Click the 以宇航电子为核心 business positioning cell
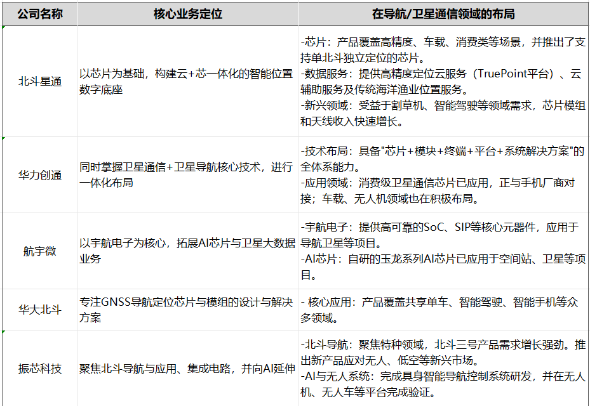590x406 pixels. click(187, 251)
